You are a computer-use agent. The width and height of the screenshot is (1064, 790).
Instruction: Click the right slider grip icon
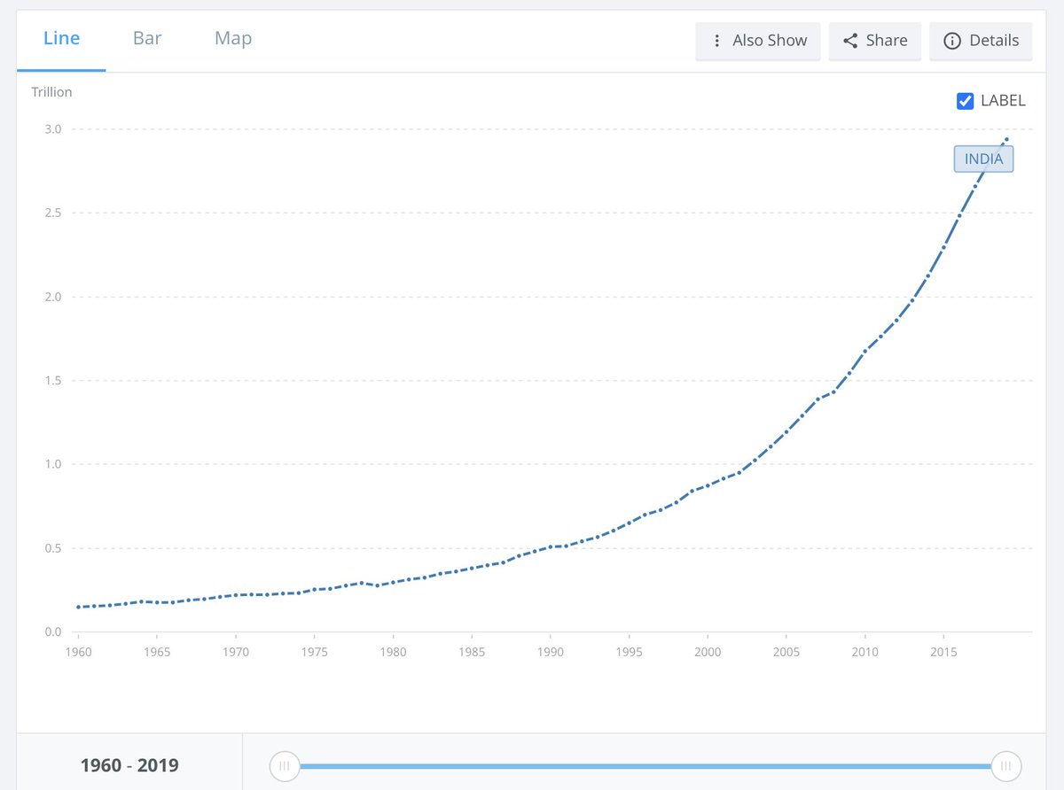click(x=1005, y=765)
